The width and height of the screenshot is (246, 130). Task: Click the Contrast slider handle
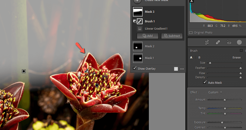(x=225, y=128)
